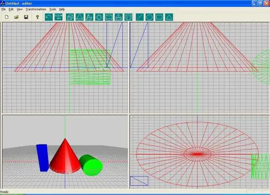Screen dimensions: 270x195
Task: Click the red cone in the perspective view
Action: [65, 158]
